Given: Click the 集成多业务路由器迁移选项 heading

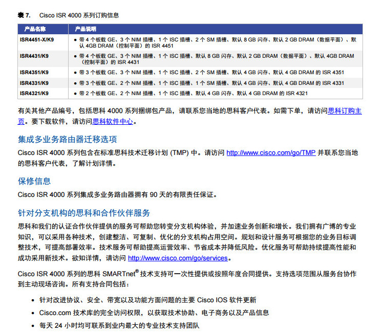Looking at the screenshot, I should [67, 139].
